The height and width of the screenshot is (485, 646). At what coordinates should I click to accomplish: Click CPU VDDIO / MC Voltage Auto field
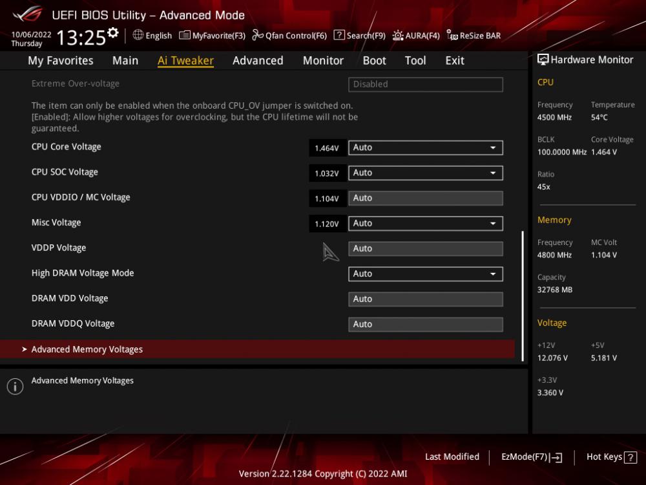point(426,198)
